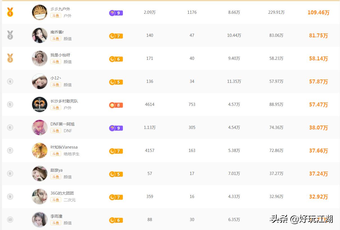Open the 绝地求生 category label
This screenshot has width=340, height=230.
[x=71, y=154]
